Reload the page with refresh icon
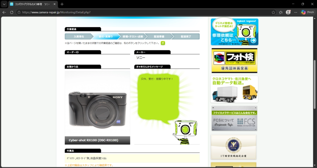Viewport: 317px width, 168px height. pyautogui.click(x=12, y=12)
